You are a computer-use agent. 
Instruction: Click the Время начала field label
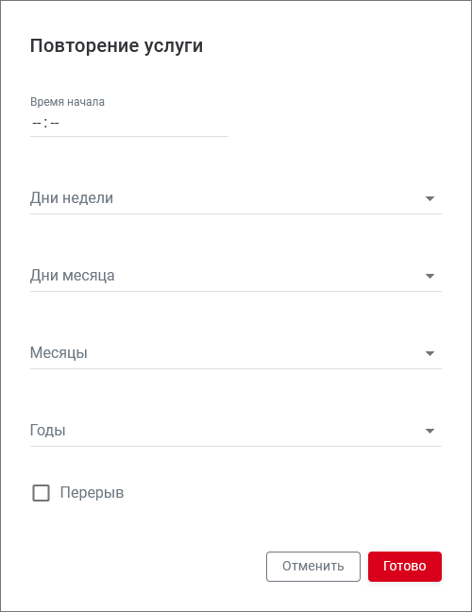[67, 102]
